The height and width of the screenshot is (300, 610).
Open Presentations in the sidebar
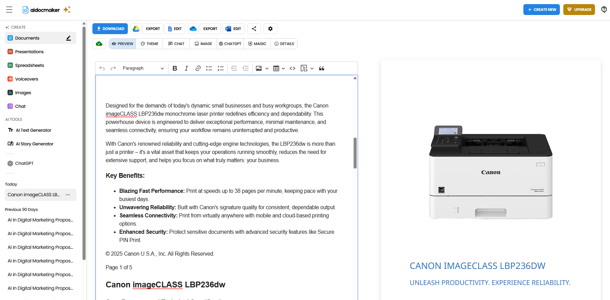click(x=41, y=52)
